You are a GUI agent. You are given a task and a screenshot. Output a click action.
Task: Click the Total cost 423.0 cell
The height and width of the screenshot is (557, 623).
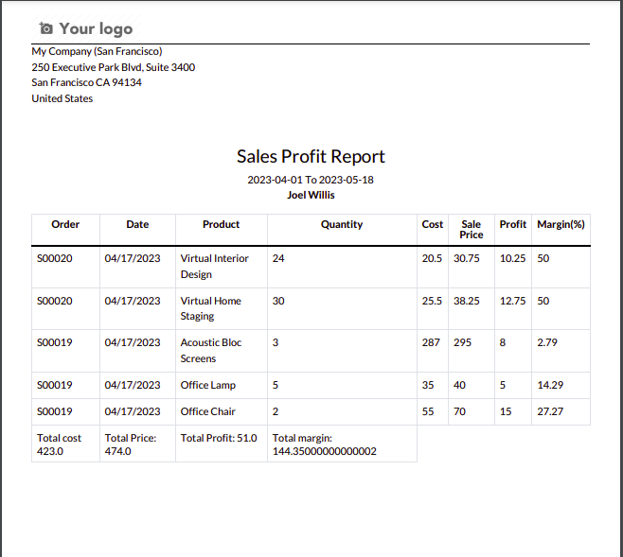(59, 444)
